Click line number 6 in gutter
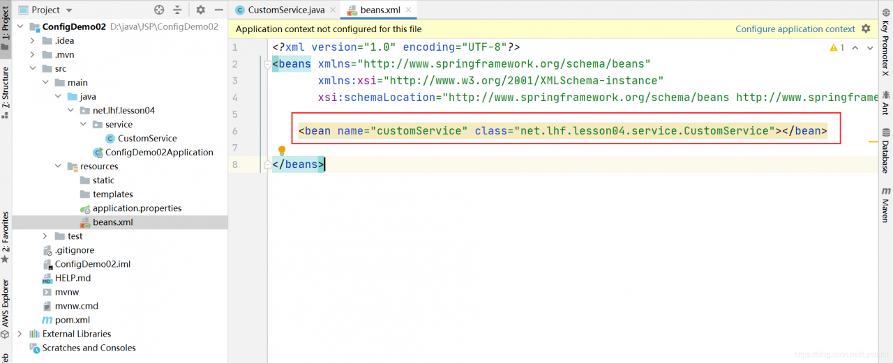 coord(235,131)
